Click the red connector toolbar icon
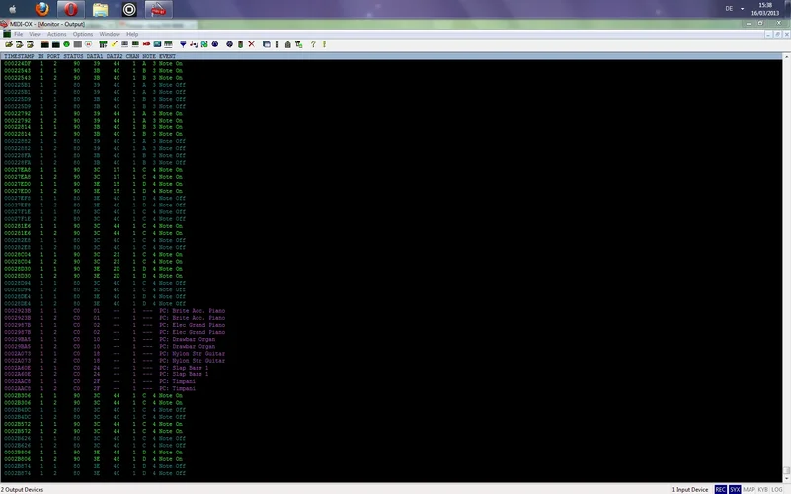 coord(146,44)
